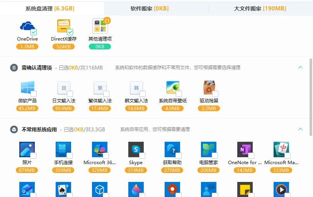The height and width of the screenshot is (197, 313).
Task: Click the OneNote for ... label
Action: pos(245,163)
